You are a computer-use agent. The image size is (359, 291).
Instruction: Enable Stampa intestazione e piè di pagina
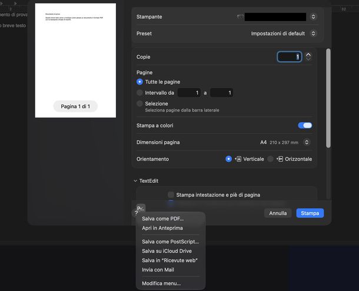pos(171,195)
